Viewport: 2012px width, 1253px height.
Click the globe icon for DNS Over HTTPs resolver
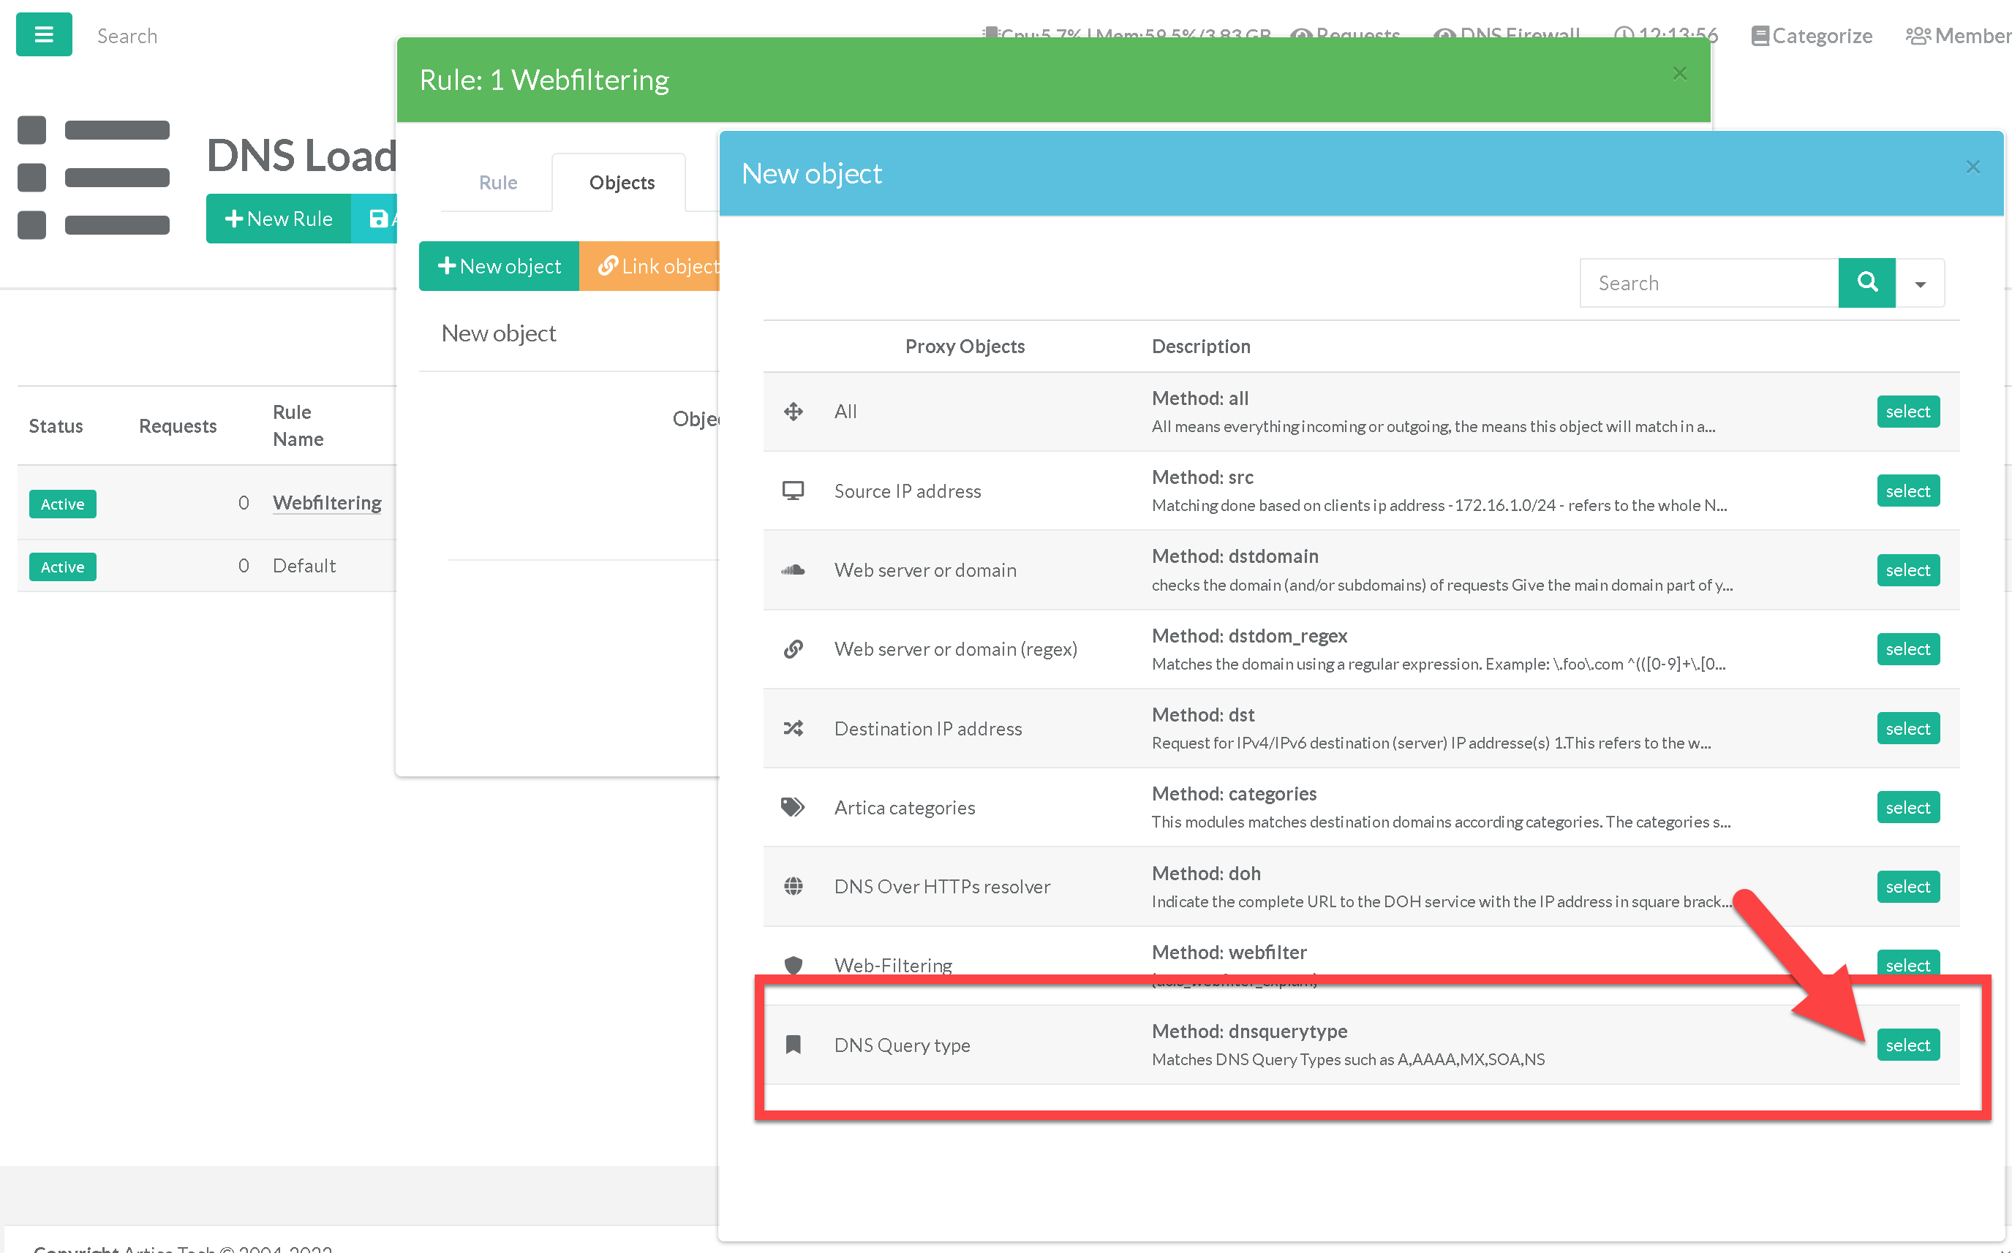[793, 886]
